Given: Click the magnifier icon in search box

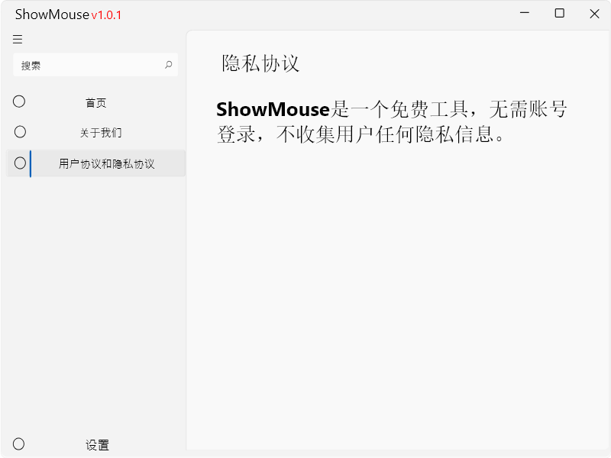Looking at the screenshot, I should click(x=169, y=66).
